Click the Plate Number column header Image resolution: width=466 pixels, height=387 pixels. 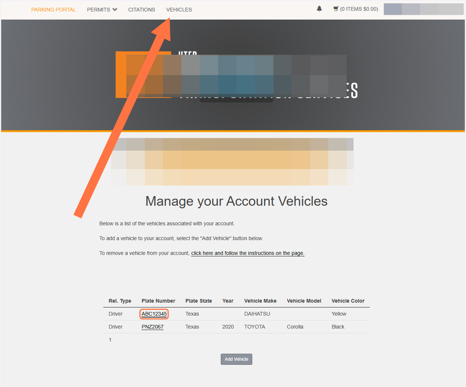coord(158,301)
